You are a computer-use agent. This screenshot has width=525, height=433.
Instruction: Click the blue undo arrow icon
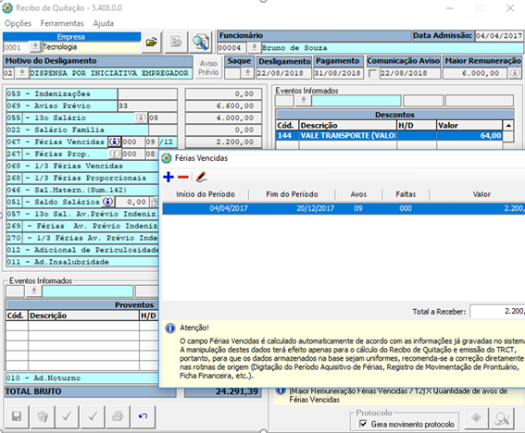pos(143,416)
